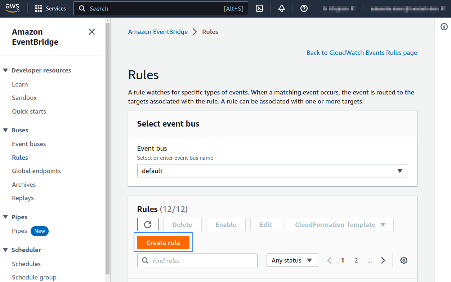
Task: Open Sandbox in the sidebar
Action: (x=24, y=98)
